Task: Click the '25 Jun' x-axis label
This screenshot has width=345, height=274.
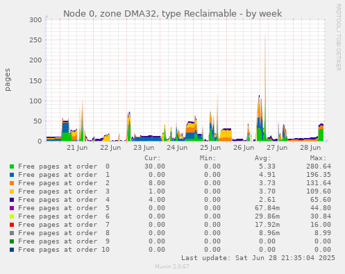Action: 210,148
